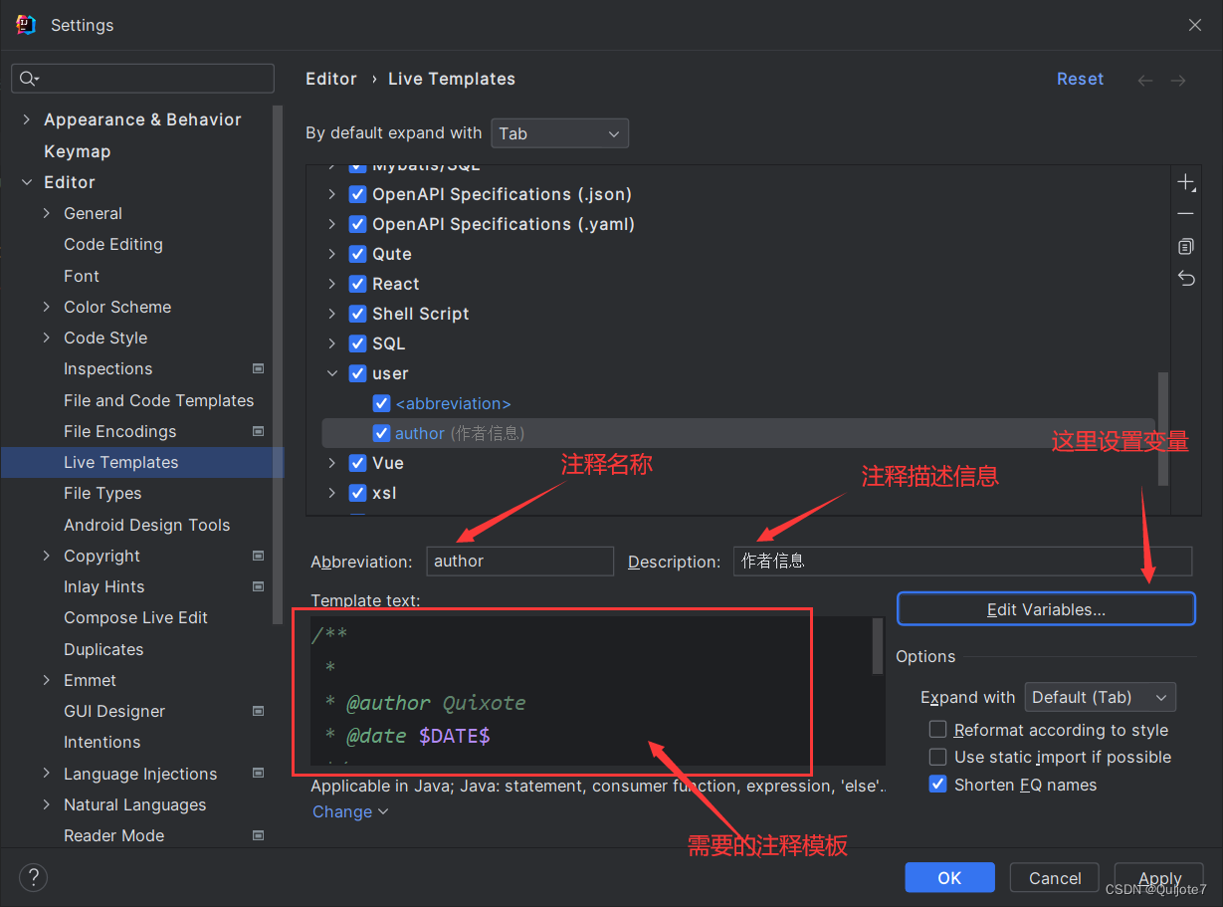Toggle Use static import if possible
This screenshot has height=907, width=1223.
937,757
